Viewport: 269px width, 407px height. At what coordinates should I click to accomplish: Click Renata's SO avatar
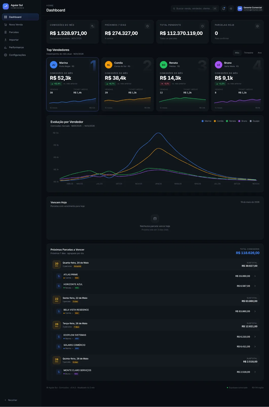(163, 65)
